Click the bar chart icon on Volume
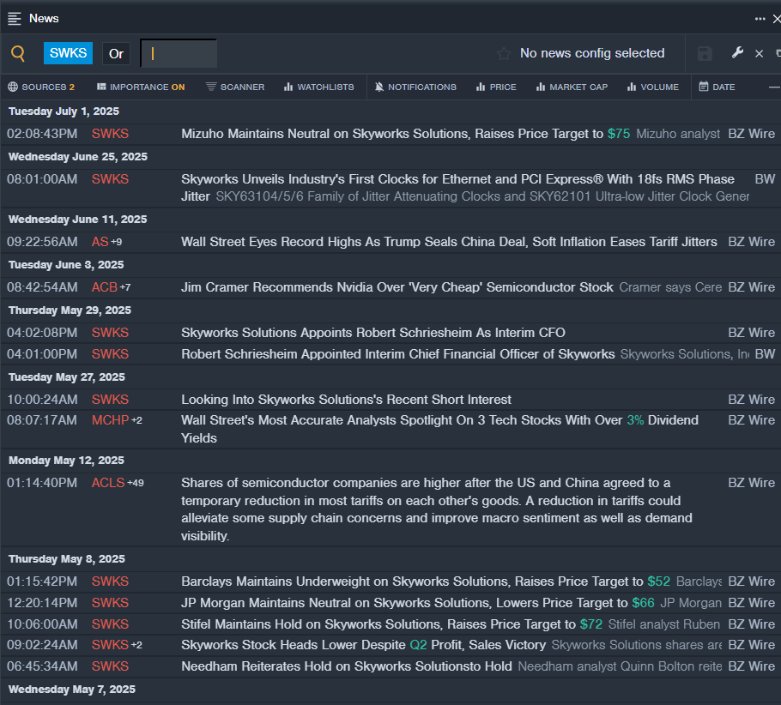 632,87
